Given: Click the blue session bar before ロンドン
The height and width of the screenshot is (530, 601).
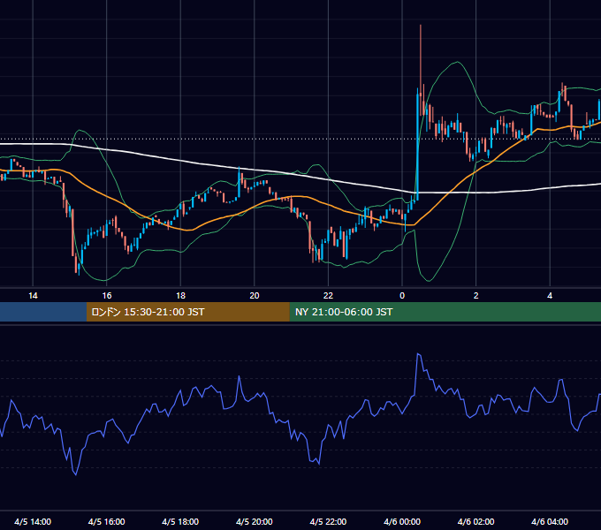Looking at the screenshot, I should (x=43, y=312).
